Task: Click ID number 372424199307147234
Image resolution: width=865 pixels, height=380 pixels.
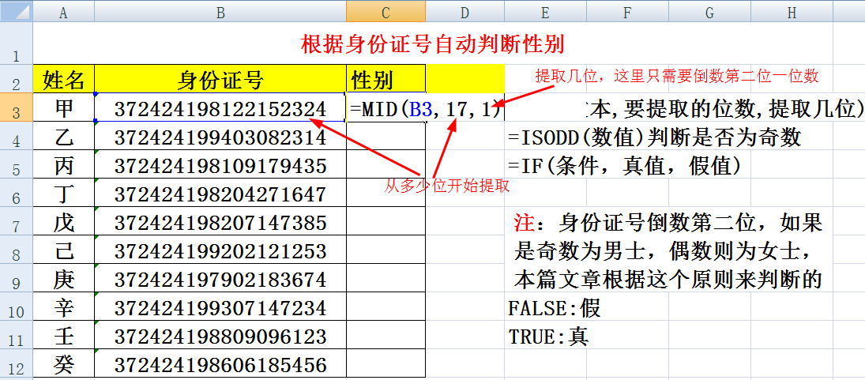Action: 220,308
